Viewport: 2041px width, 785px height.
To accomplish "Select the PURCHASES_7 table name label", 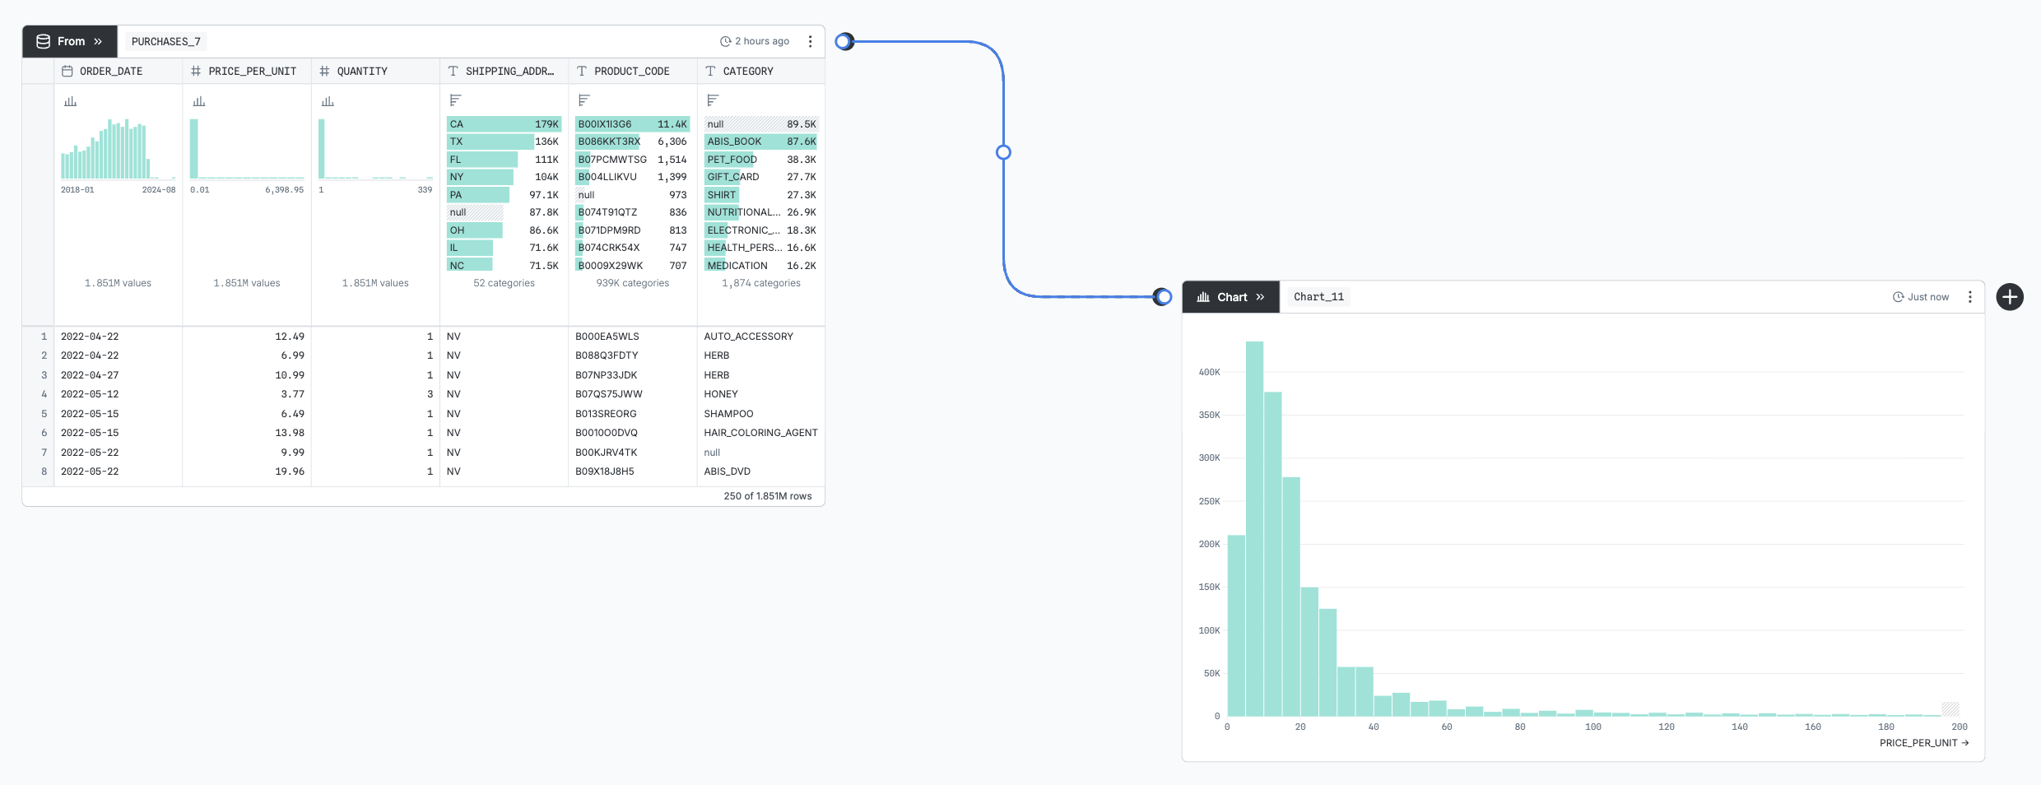I will pyautogui.click(x=165, y=41).
